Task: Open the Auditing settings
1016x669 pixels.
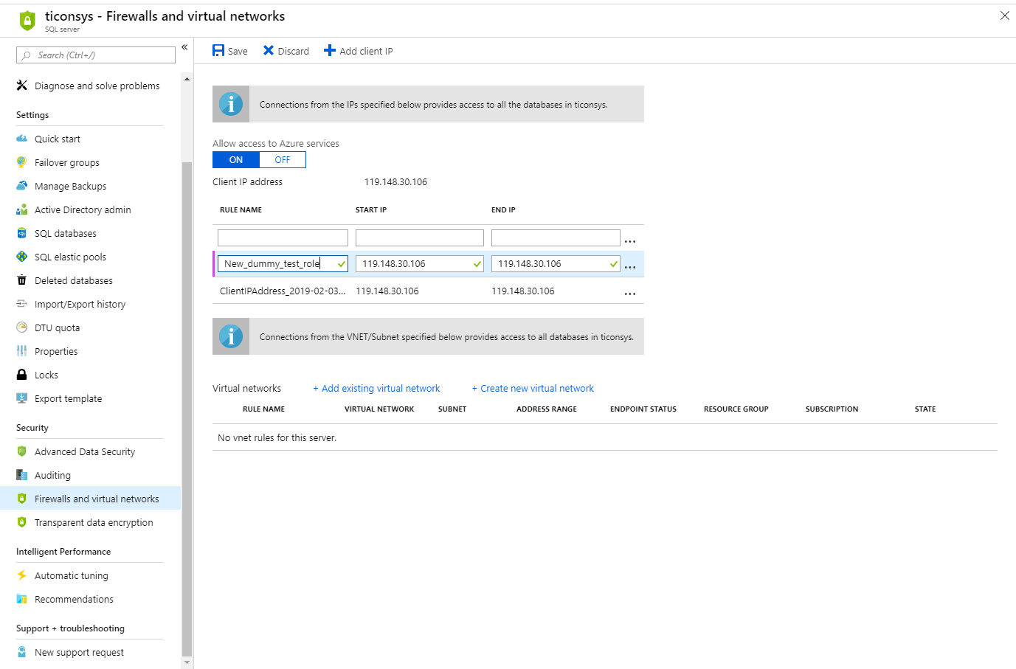Action: 56,475
